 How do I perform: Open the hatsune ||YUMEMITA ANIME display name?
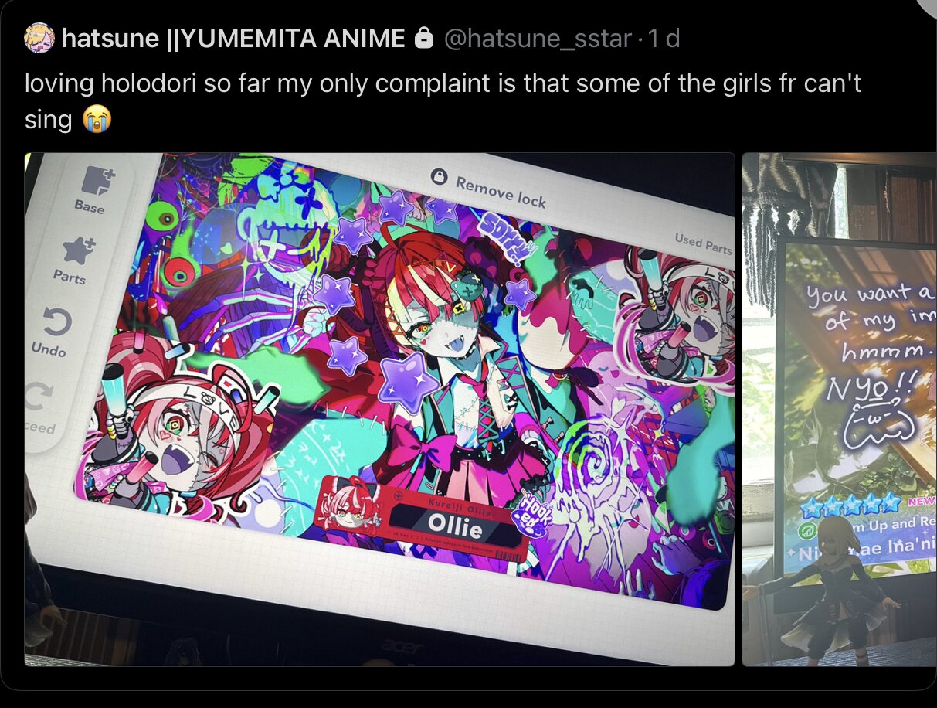coord(233,38)
